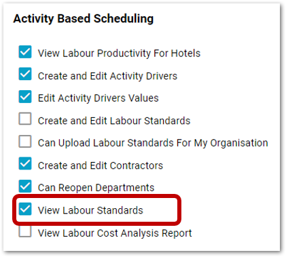
Task: Select the Create and Edit Activity Drivers label
Action: 107,76
